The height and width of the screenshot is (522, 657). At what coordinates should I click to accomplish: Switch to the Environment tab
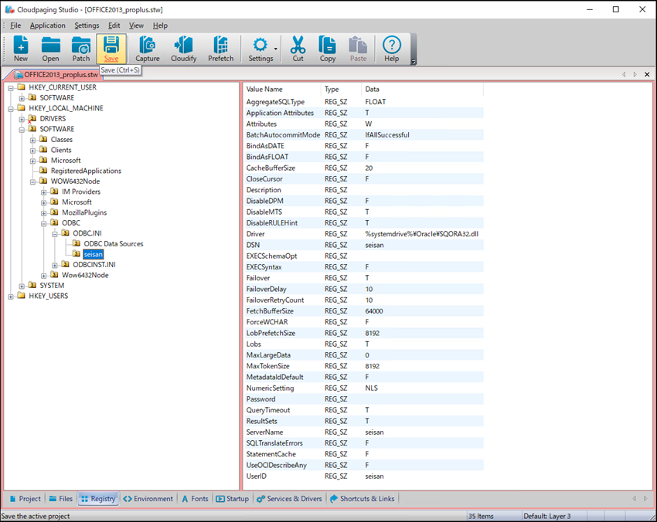148,499
